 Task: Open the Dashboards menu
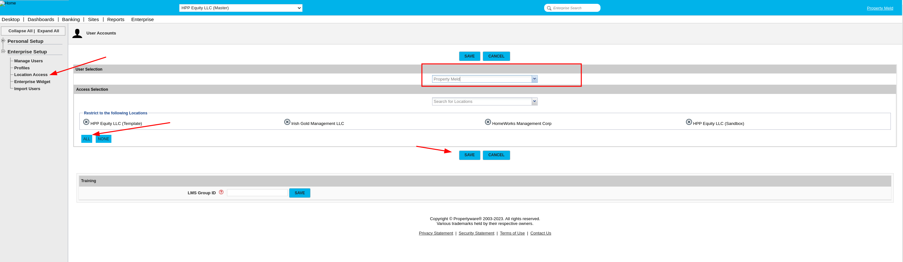point(41,19)
